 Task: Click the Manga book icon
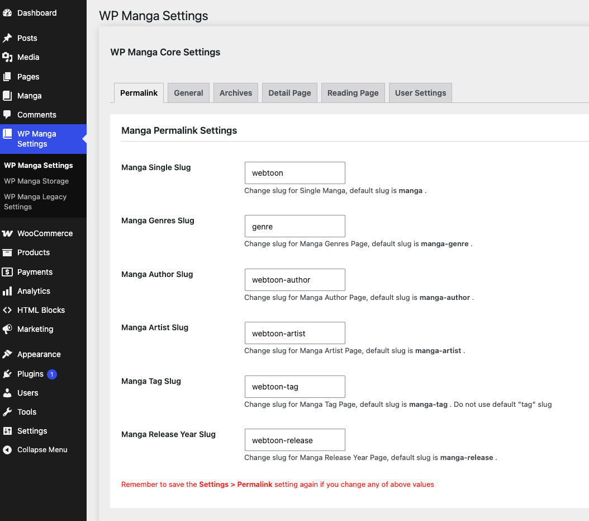(x=7, y=96)
